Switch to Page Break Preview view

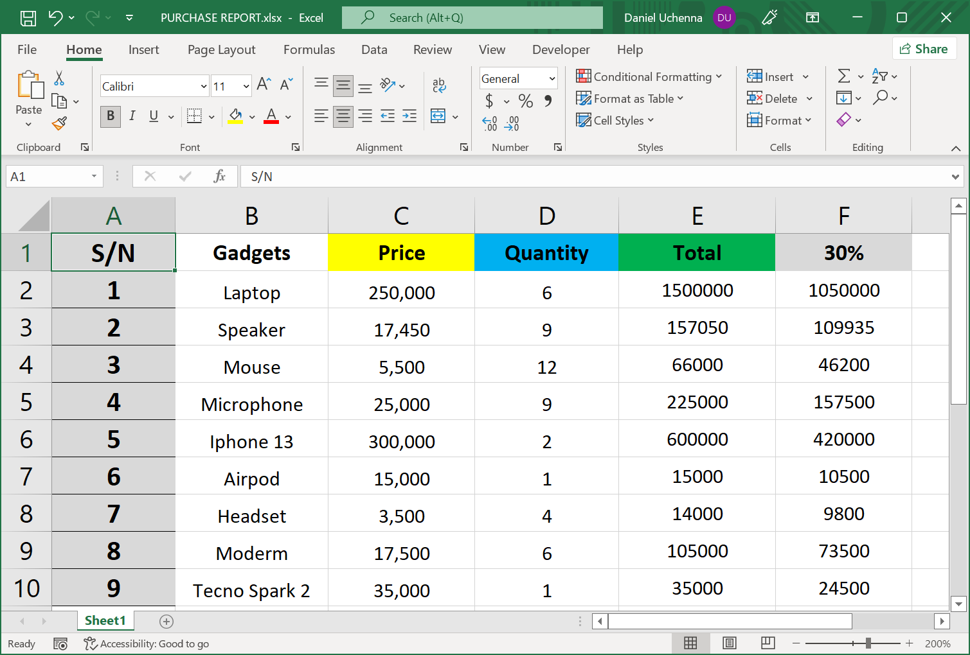(768, 643)
